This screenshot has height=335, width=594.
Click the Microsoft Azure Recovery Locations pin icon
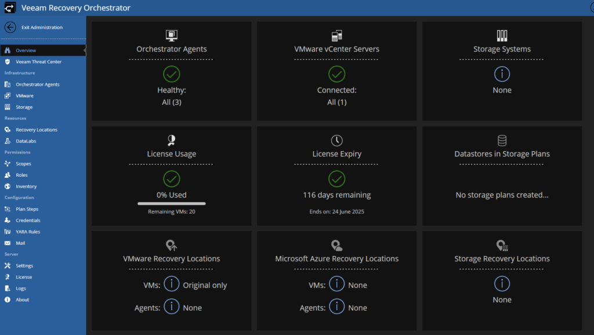coord(337,245)
